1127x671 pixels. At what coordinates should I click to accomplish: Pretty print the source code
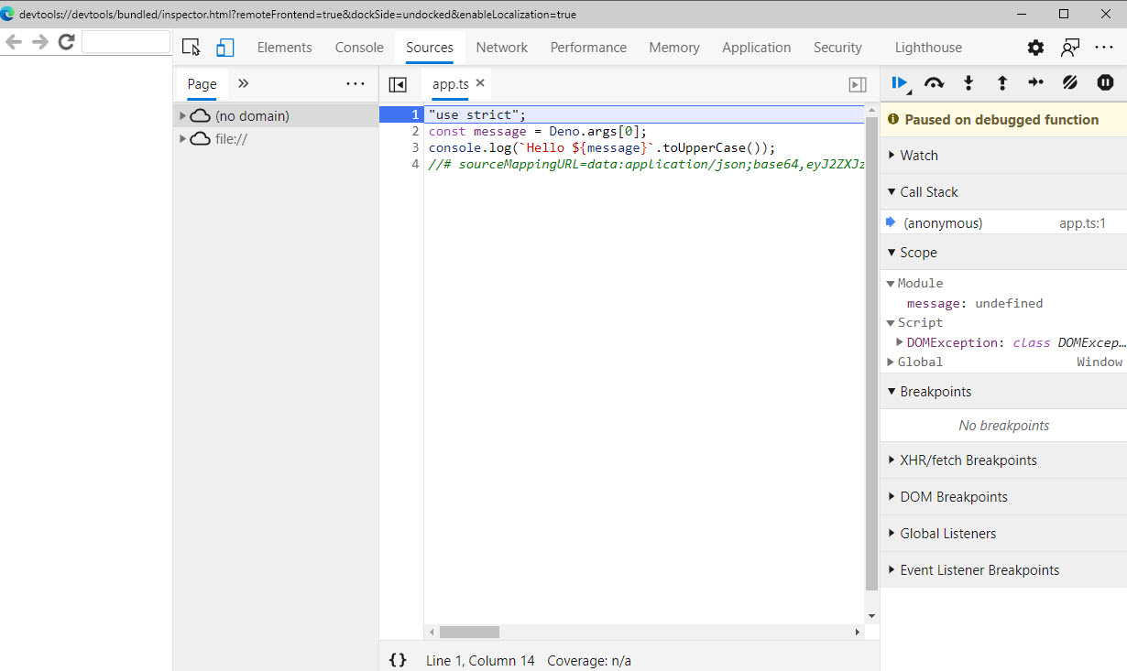tap(398, 660)
